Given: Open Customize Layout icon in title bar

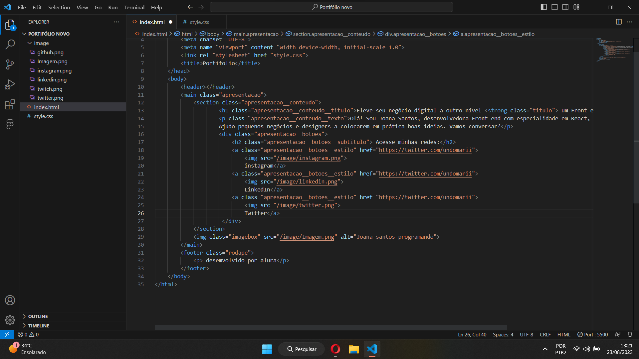Looking at the screenshot, I should (x=576, y=7).
